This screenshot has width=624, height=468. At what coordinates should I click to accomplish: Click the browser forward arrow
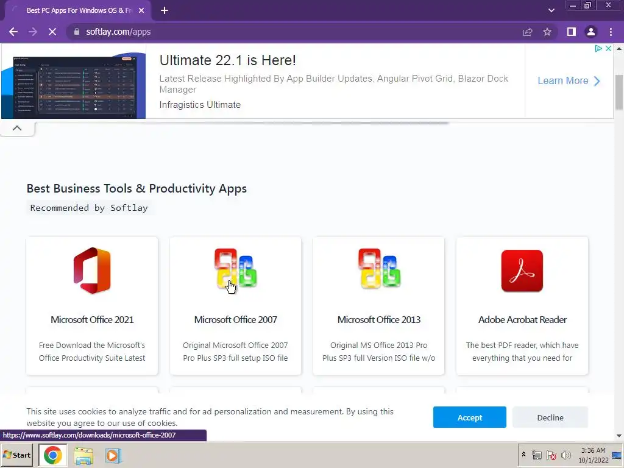coord(33,32)
